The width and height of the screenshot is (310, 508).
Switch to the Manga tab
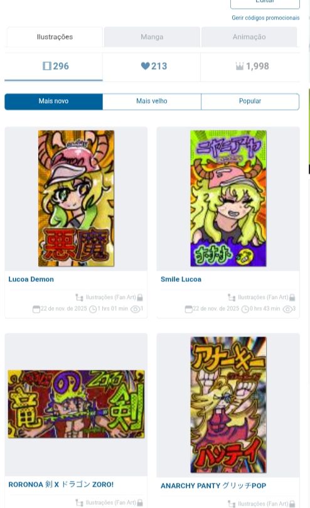152,37
